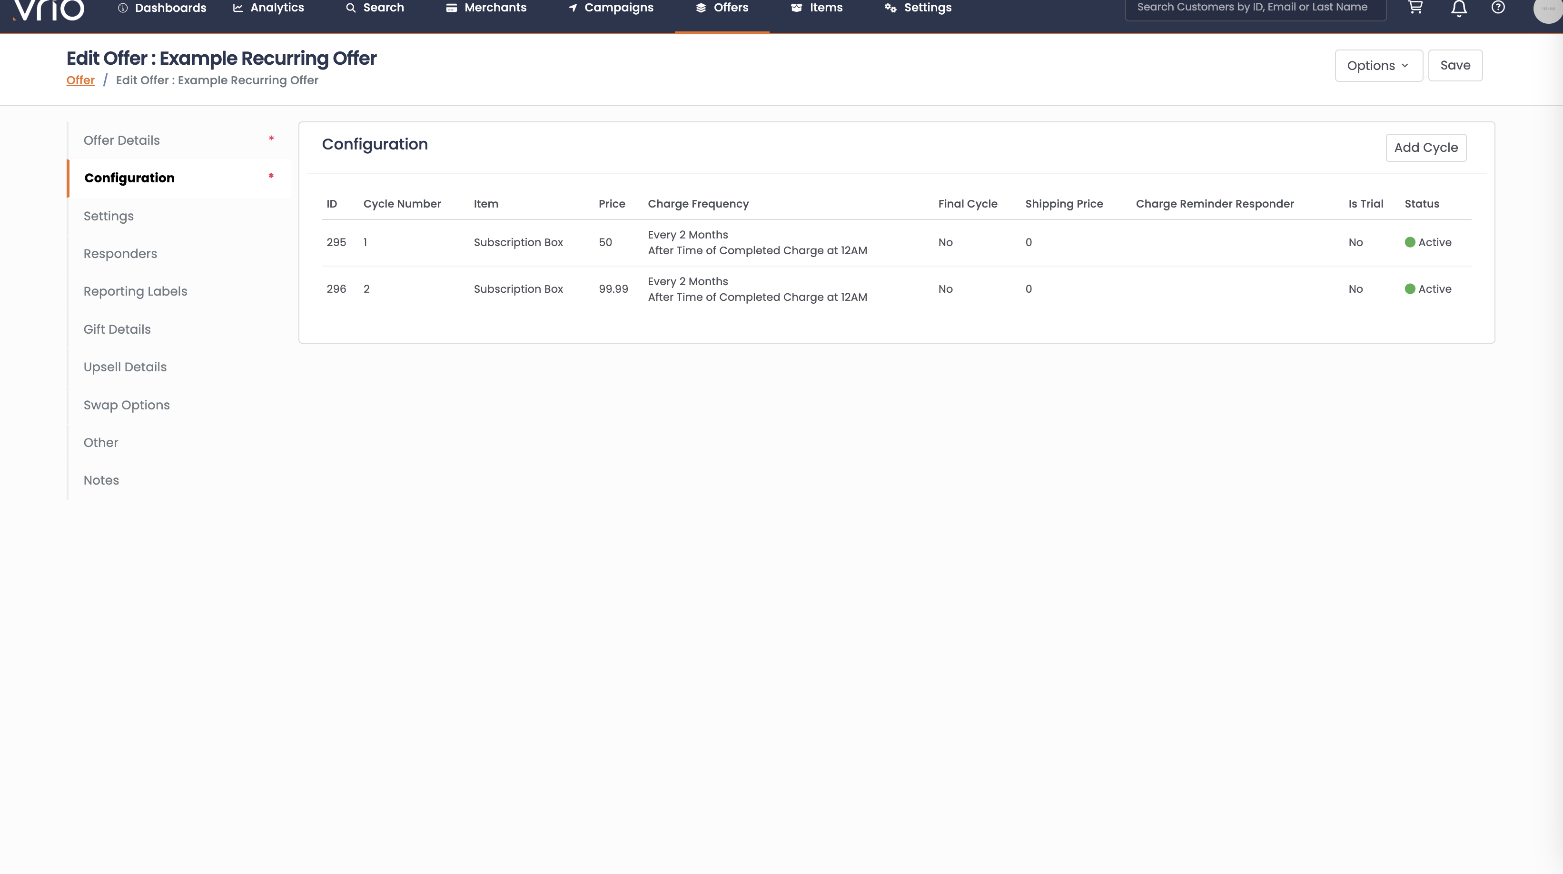Open cycle row with ID 295
The width and height of the screenshot is (1563, 874).
pyautogui.click(x=897, y=243)
